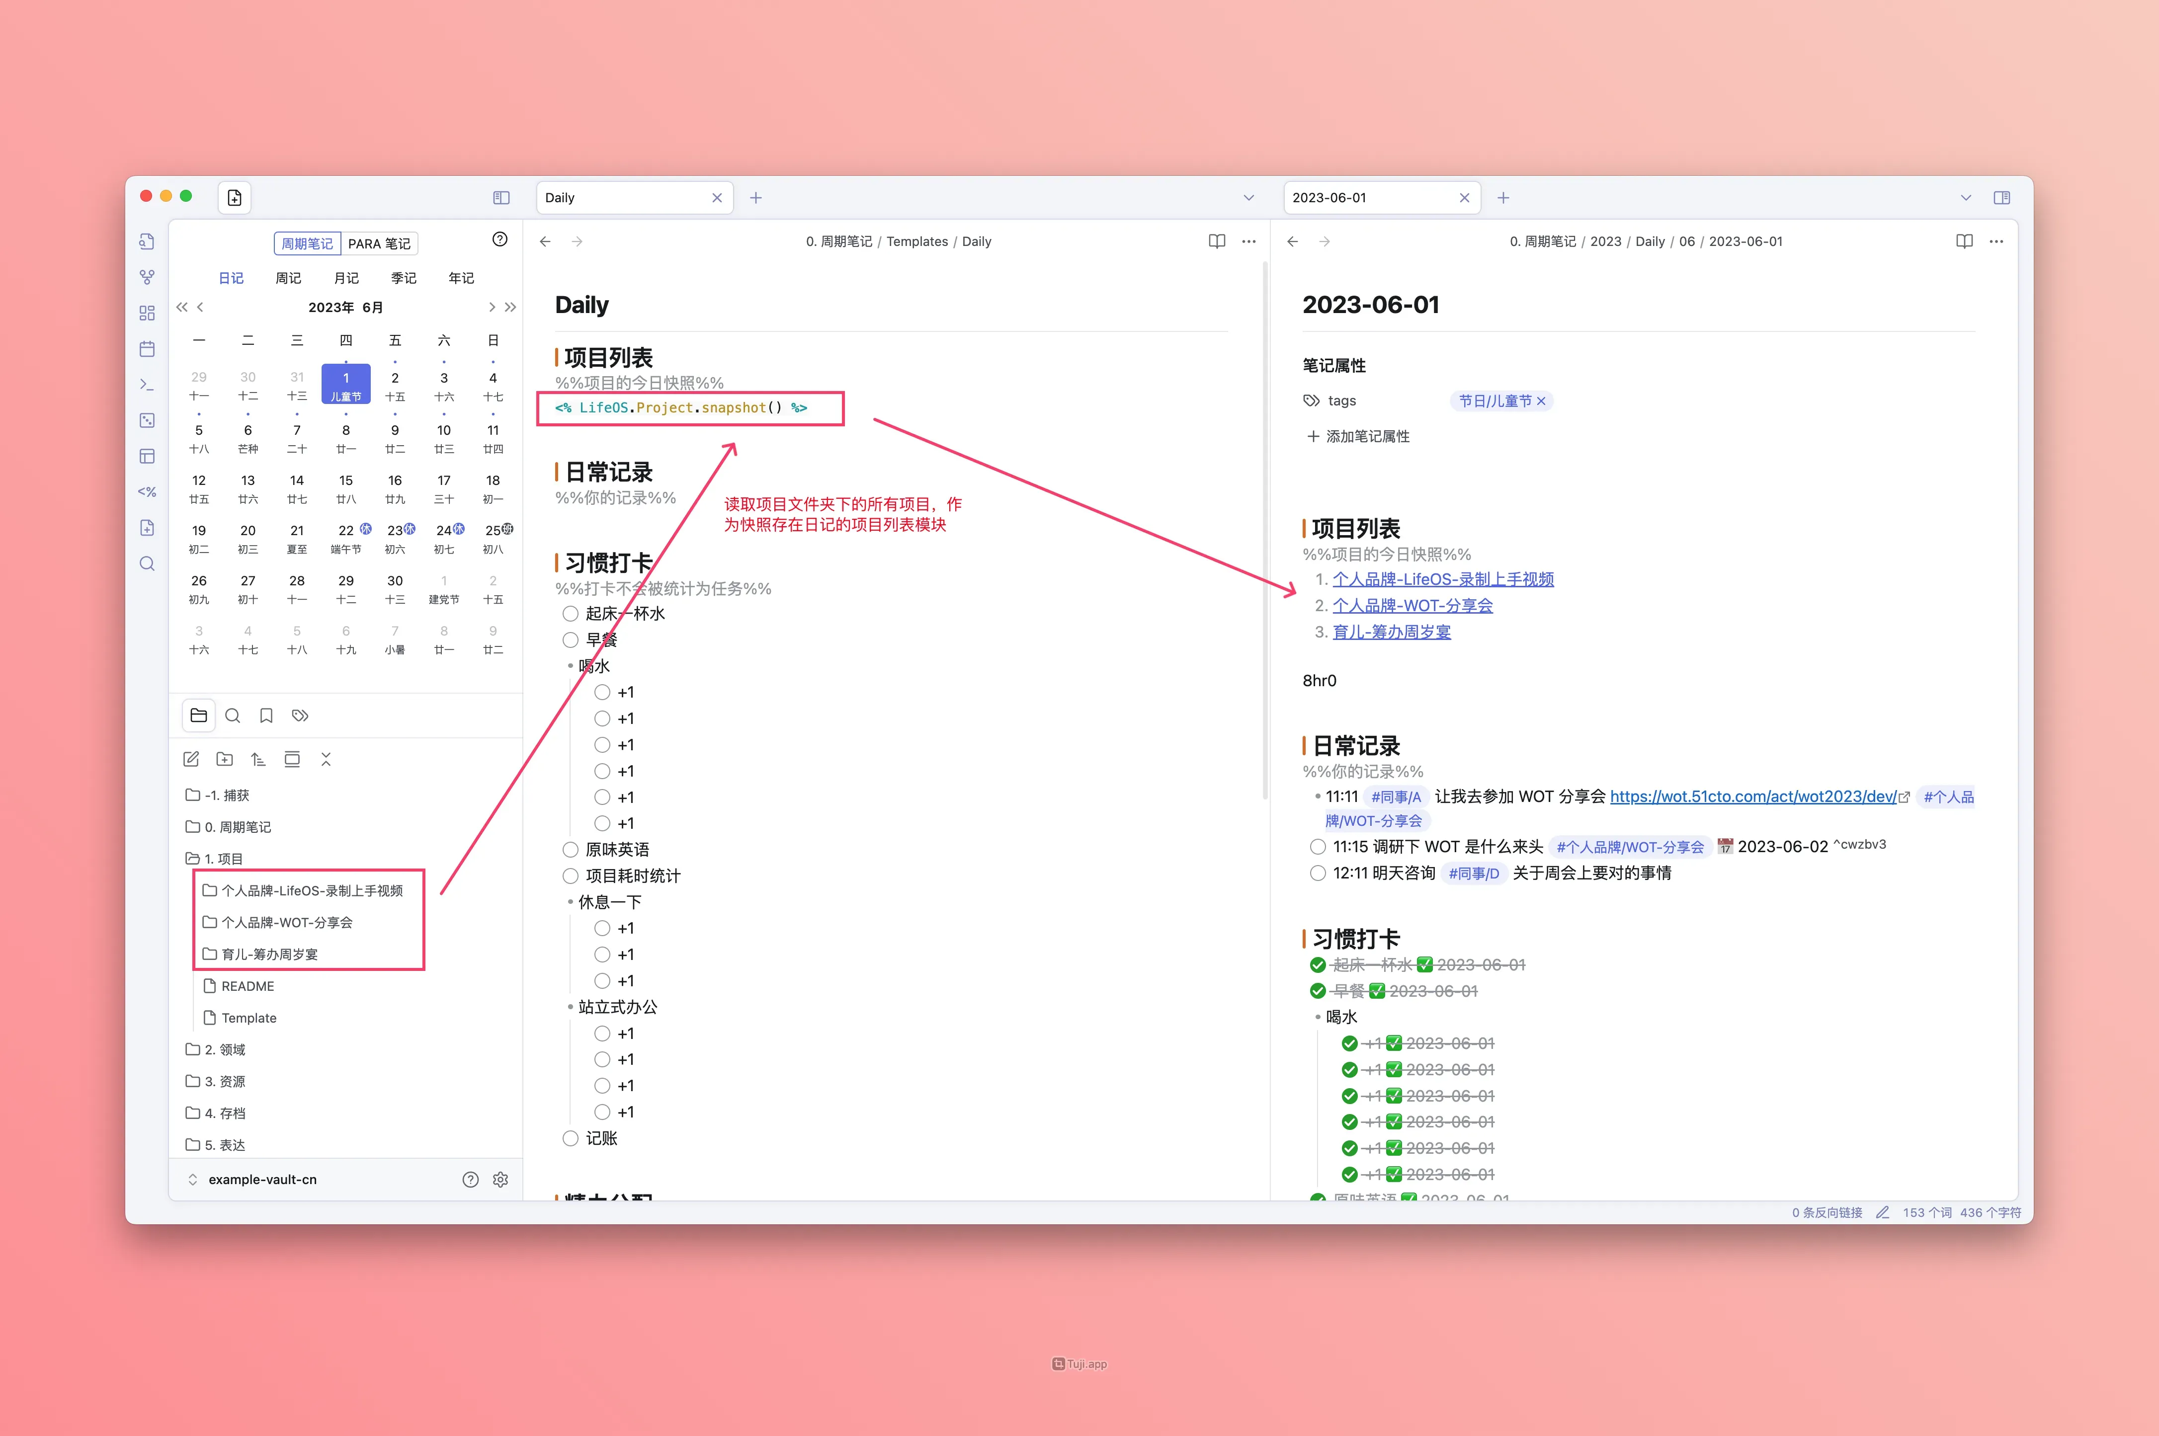Create a new folder in the file explorer
Screen dimensions: 2159x1436
[225, 759]
